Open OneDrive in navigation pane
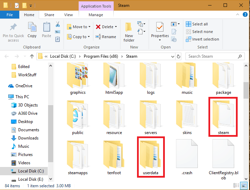Screen dimensions: 250x190 [x=20, y=86]
